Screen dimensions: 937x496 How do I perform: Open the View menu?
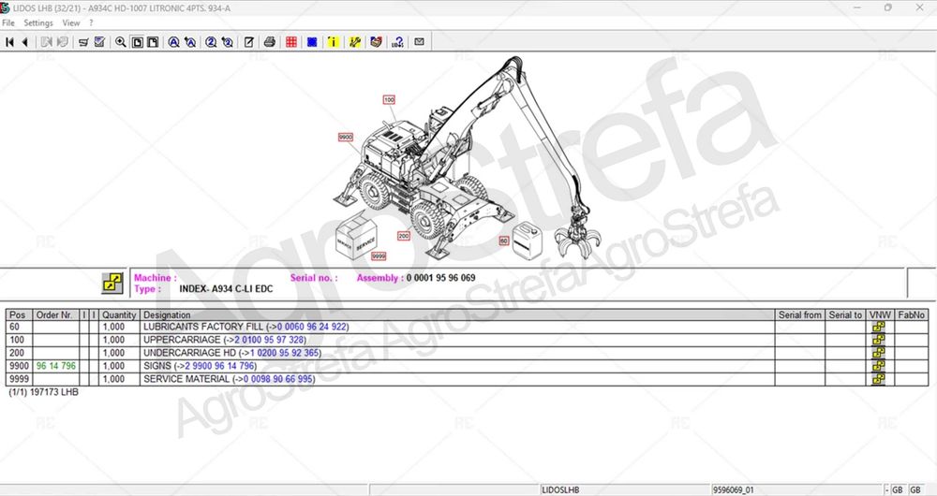pos(71,22)
